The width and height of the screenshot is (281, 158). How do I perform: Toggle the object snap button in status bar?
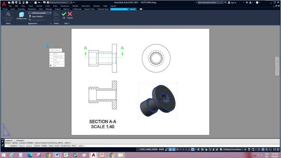(193, 149)
